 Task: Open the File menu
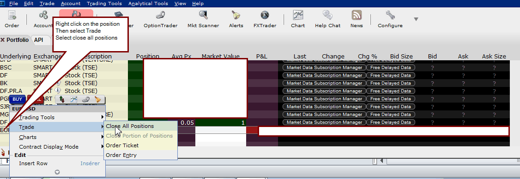coord(13,4)
